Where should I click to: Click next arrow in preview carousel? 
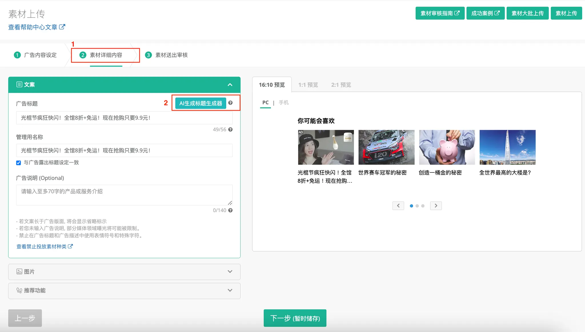(436, 206)
